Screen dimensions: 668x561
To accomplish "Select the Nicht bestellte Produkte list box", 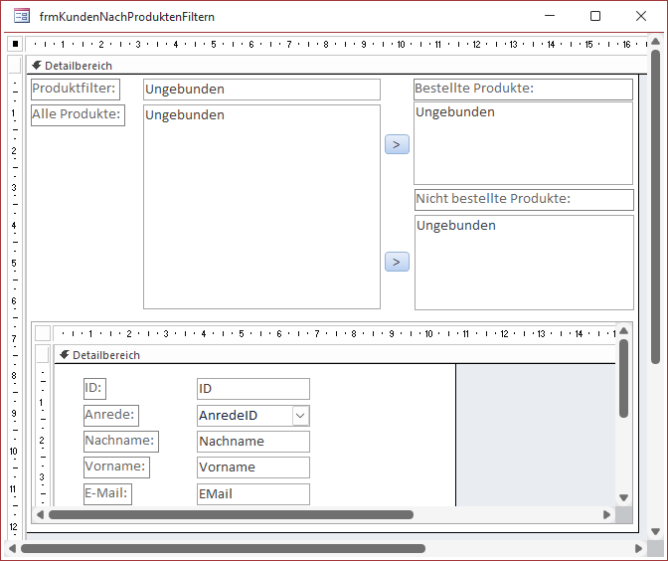I will 524,263.
